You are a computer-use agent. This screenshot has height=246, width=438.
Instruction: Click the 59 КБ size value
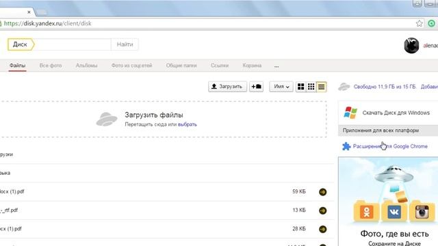[299, 191]
